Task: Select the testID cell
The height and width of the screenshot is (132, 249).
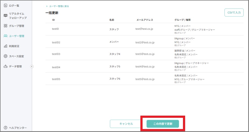Action: 56,29
